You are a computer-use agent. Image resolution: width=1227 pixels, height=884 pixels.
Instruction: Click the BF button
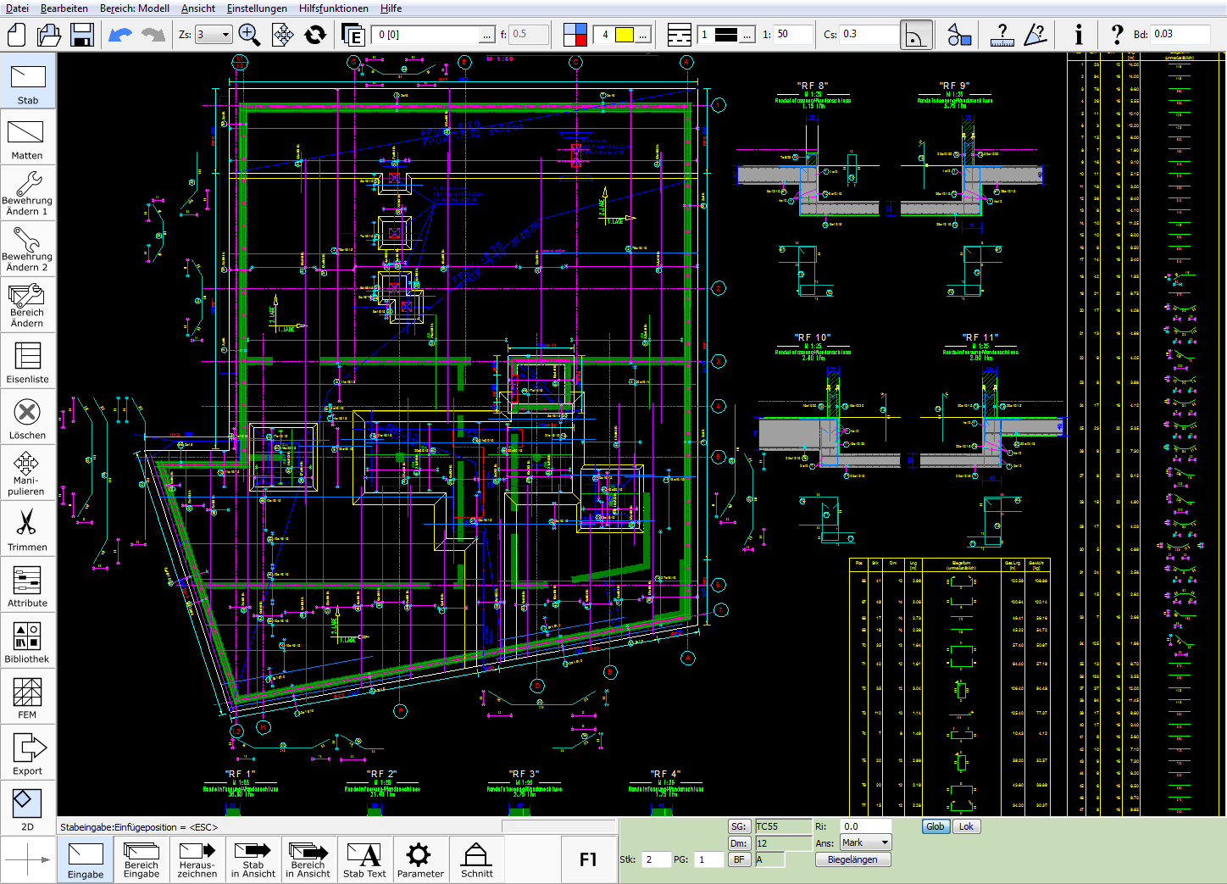coord(739,859)
